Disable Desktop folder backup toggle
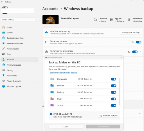Image resolution: width=144 pixels, height=131 pixels. [113, 92]
